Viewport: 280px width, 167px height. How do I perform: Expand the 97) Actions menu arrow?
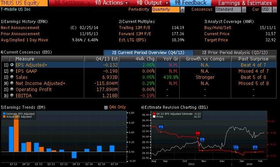(127, 3)
